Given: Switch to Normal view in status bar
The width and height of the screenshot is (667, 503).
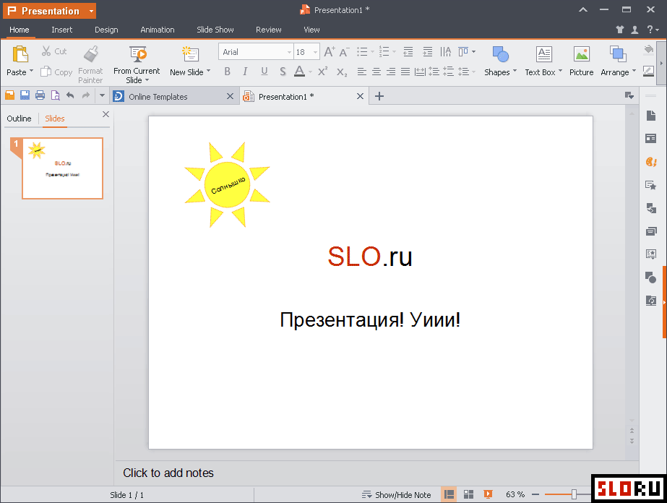Looking at the screenshot, I should coord(449,494).
